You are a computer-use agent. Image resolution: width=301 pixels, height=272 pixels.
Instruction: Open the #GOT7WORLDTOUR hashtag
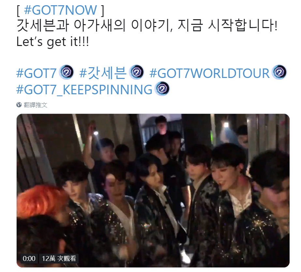pyautogui.click(x=210, y=73)
